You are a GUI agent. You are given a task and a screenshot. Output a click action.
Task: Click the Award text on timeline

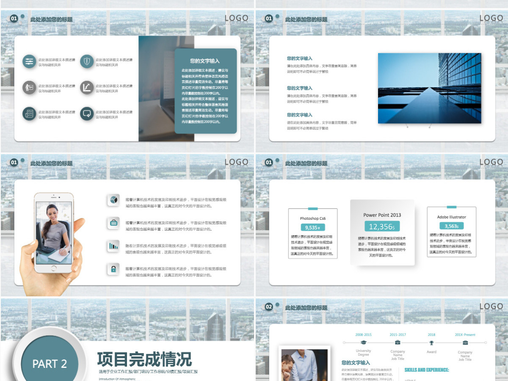point(431,352)
